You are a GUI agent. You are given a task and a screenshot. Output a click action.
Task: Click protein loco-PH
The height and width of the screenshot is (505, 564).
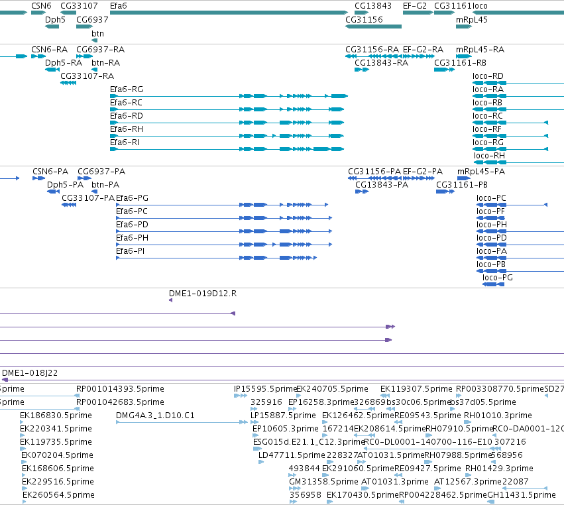coord(492,225)
